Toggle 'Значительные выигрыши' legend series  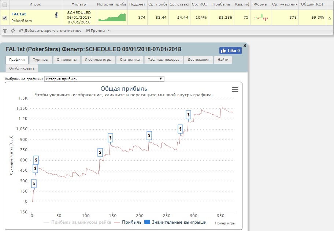pos(175,222)
